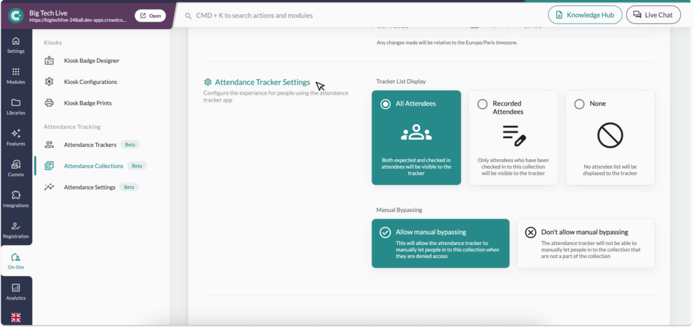
Task: Open Kiosk Configurations menu item
Action: pos(90,82)
